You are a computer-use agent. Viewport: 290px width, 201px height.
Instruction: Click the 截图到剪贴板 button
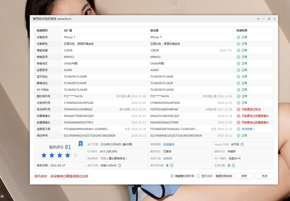pyautogui.click(x=224, y=176)
